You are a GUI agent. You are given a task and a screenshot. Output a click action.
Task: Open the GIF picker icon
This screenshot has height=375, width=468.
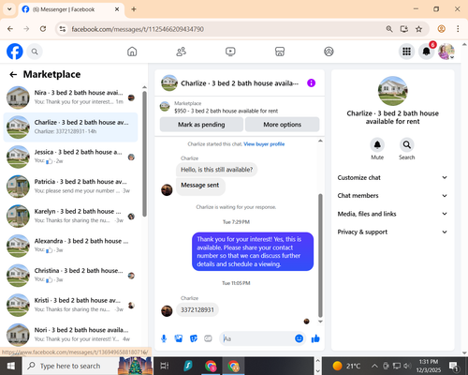(208, 338)
